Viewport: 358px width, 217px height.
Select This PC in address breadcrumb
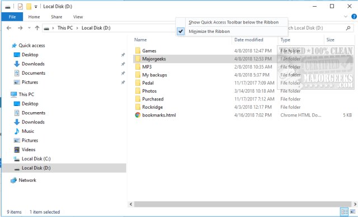(x=65, y=28)
